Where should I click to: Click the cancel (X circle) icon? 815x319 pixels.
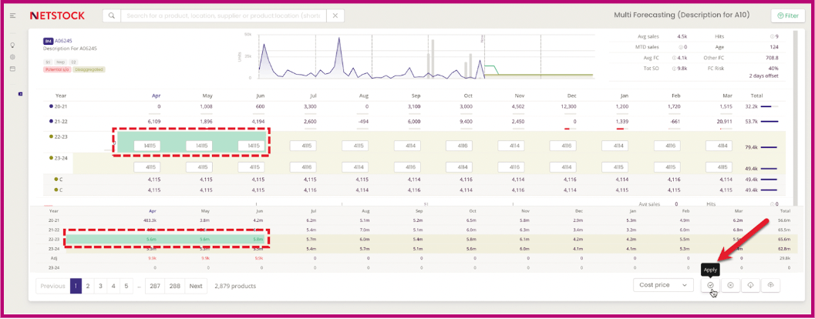730,285
